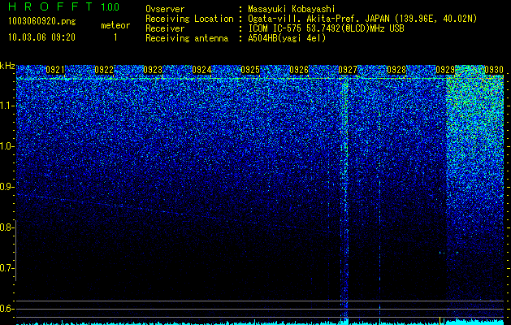Click the 0921 time marker
The width and height of the screenshot is (511, 325).
(55, 69)
